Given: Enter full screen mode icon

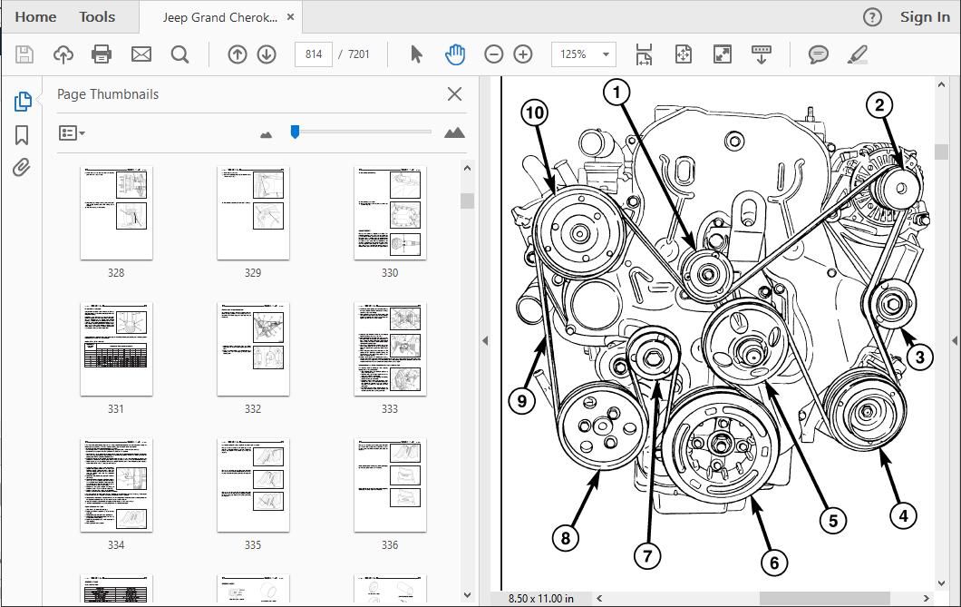Looking at the screenshot, I should point(723,54).
